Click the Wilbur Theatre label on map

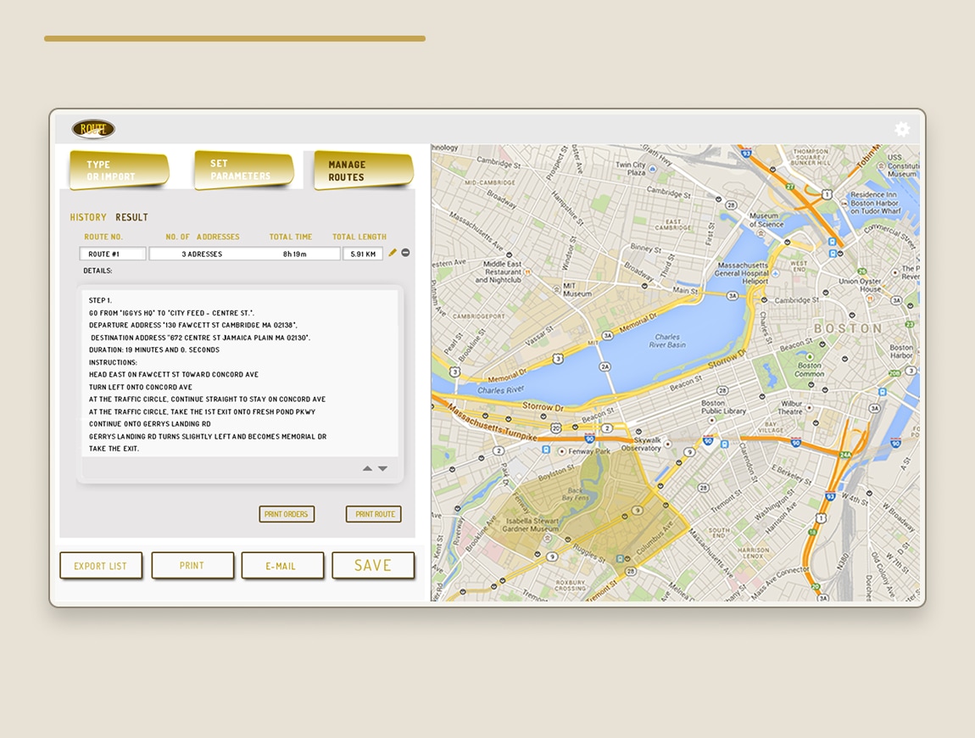pyautogui.click(x=790, y=407)
